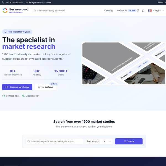166x166 pixels.
Task: Click the Try Sector AI button
Action: point(45,87)
